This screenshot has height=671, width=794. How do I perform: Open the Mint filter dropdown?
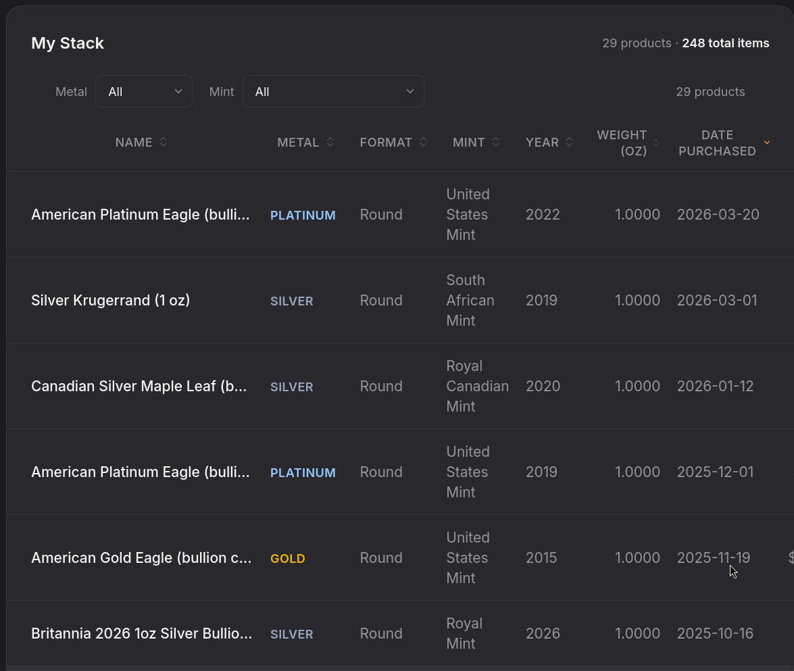333,91
